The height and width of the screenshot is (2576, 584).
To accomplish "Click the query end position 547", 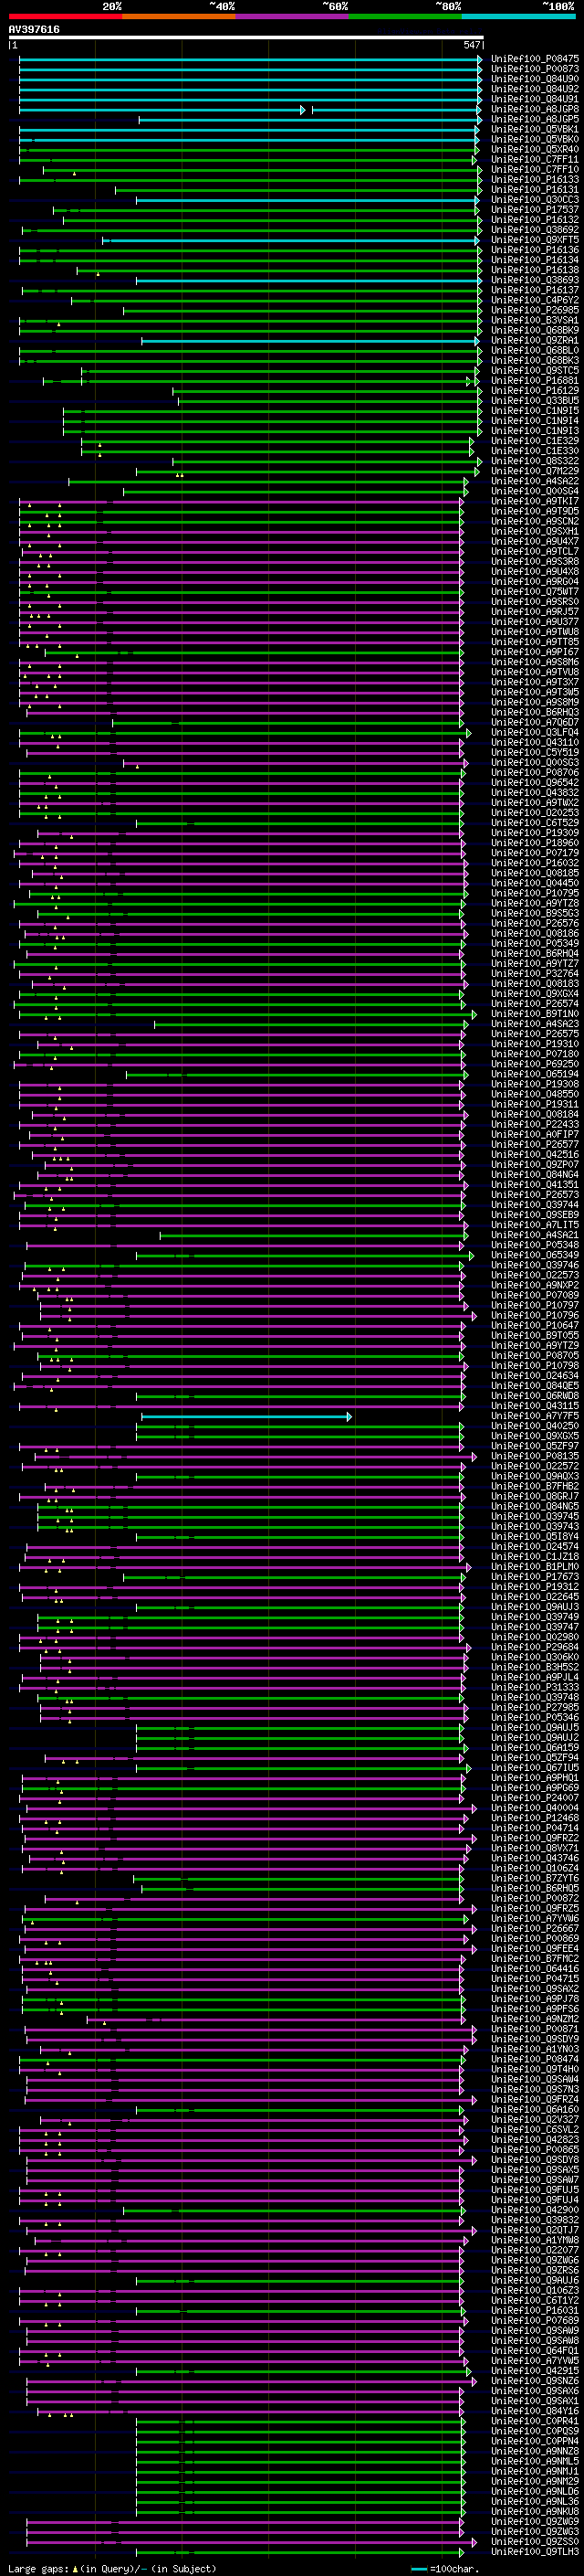I will pos(472,45).
